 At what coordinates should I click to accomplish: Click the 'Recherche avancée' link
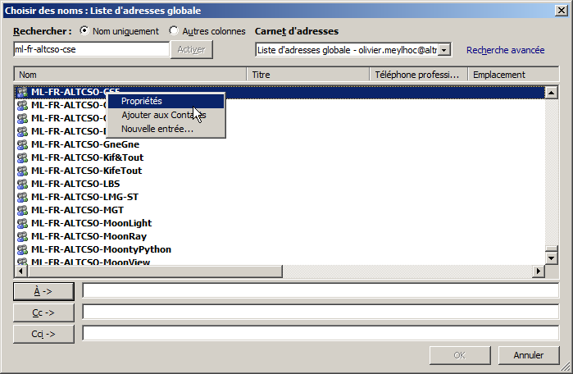coord(505,50)
